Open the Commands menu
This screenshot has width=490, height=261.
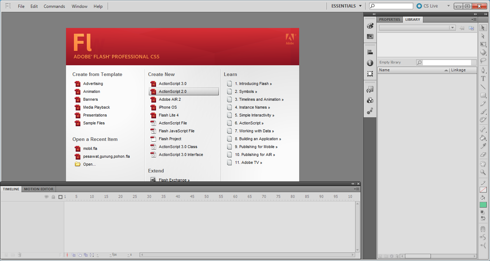(x=54, y=6)
